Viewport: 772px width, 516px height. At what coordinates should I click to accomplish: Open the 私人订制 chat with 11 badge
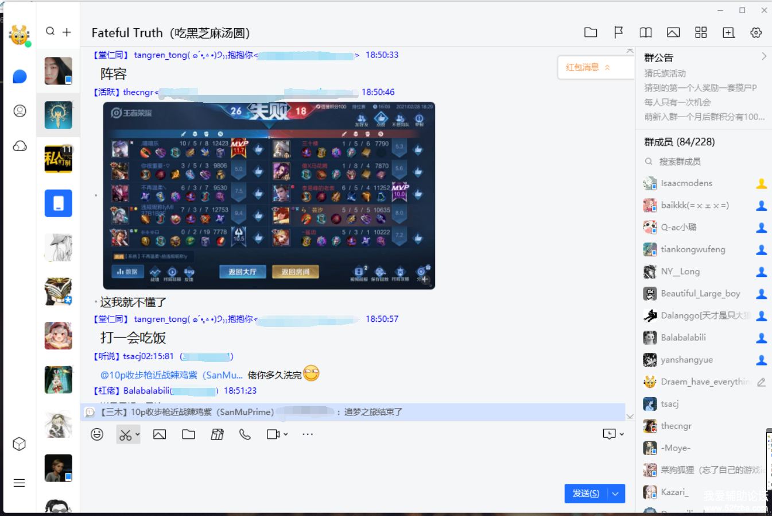coord(59,159)
